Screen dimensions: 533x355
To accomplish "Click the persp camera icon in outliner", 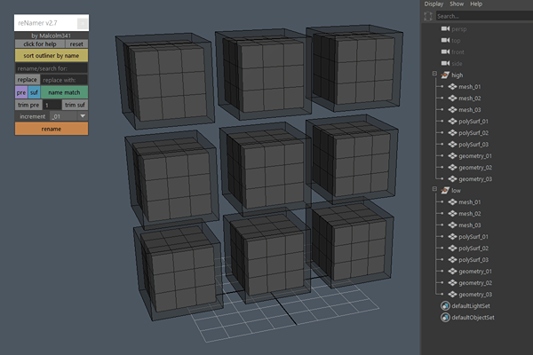I will pyautogui.click(x=445, y=29).
